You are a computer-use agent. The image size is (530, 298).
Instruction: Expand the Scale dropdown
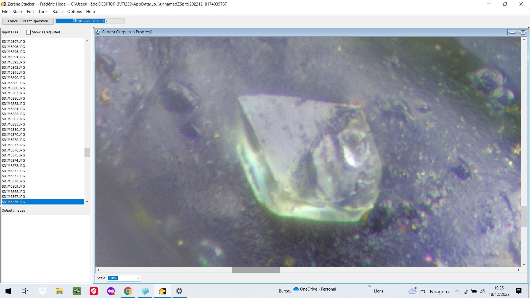click(x=138, y=278)
